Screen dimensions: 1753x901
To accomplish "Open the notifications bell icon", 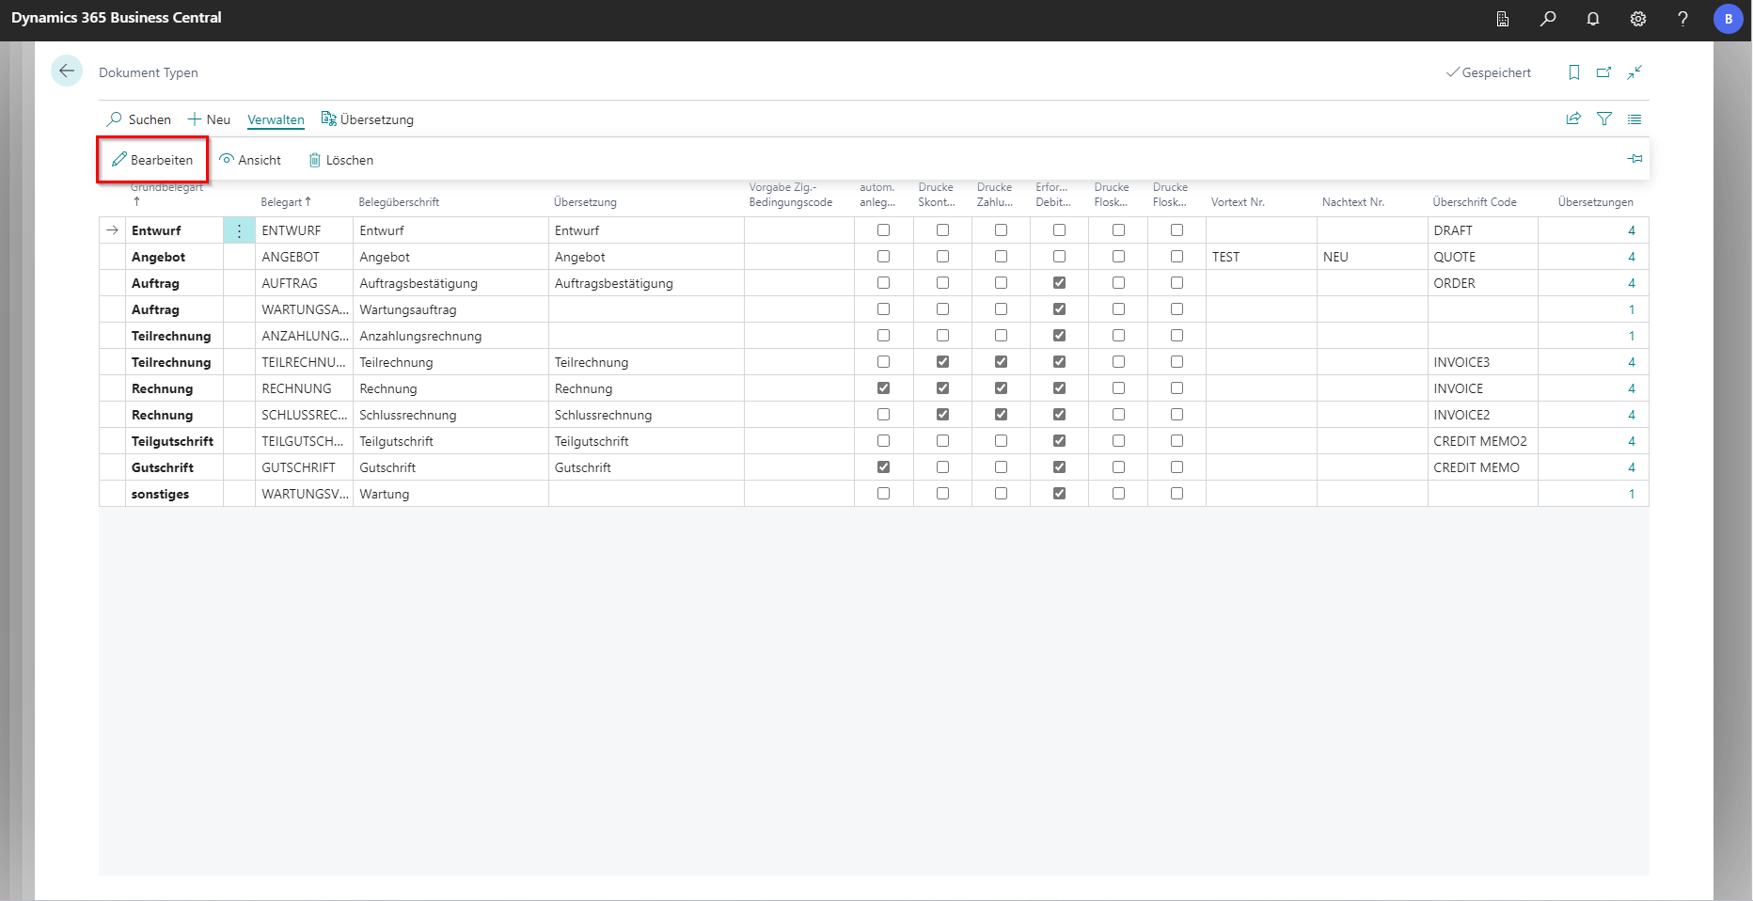I will click(1593, 19).
